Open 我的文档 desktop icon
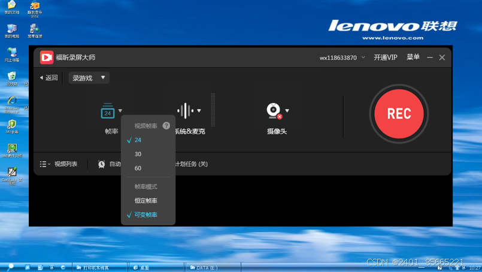The height and width of the screenshot is (272, 482). pos(12,7)
